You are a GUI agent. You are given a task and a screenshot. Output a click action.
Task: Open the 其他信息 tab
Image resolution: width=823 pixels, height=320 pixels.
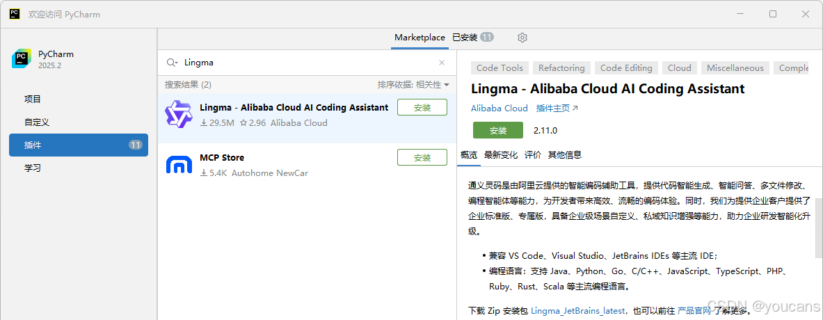[x=565, y=154]
